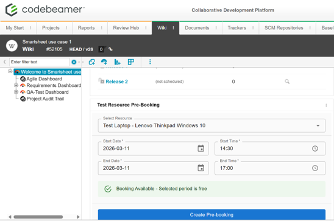Collapse the Welcome to Smartsheet tree node
Image resolution: width=334 pixels, height=221 pixels.
[x=10, y=71]
